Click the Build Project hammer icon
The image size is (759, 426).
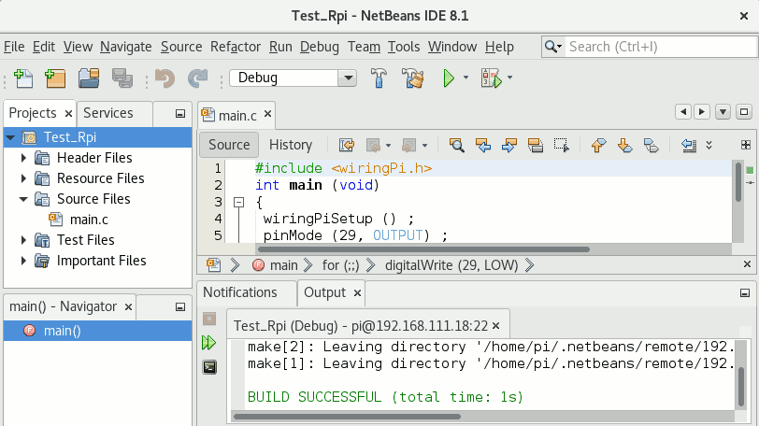coord(379,78)
